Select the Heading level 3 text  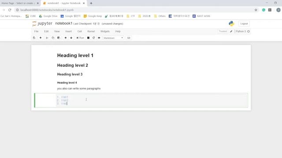click(x=70, y=74)
